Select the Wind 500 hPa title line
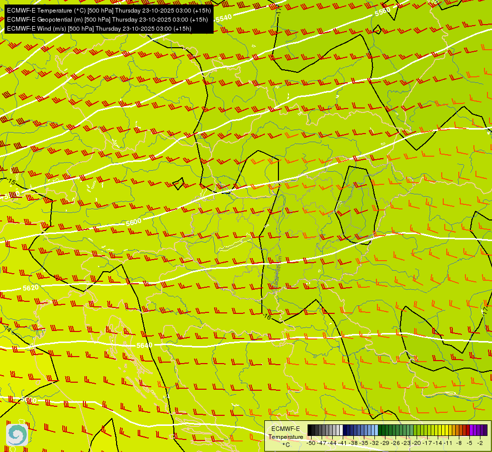 [x=99, y=29]
